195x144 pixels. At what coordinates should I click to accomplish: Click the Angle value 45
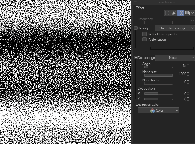[184, 66]
